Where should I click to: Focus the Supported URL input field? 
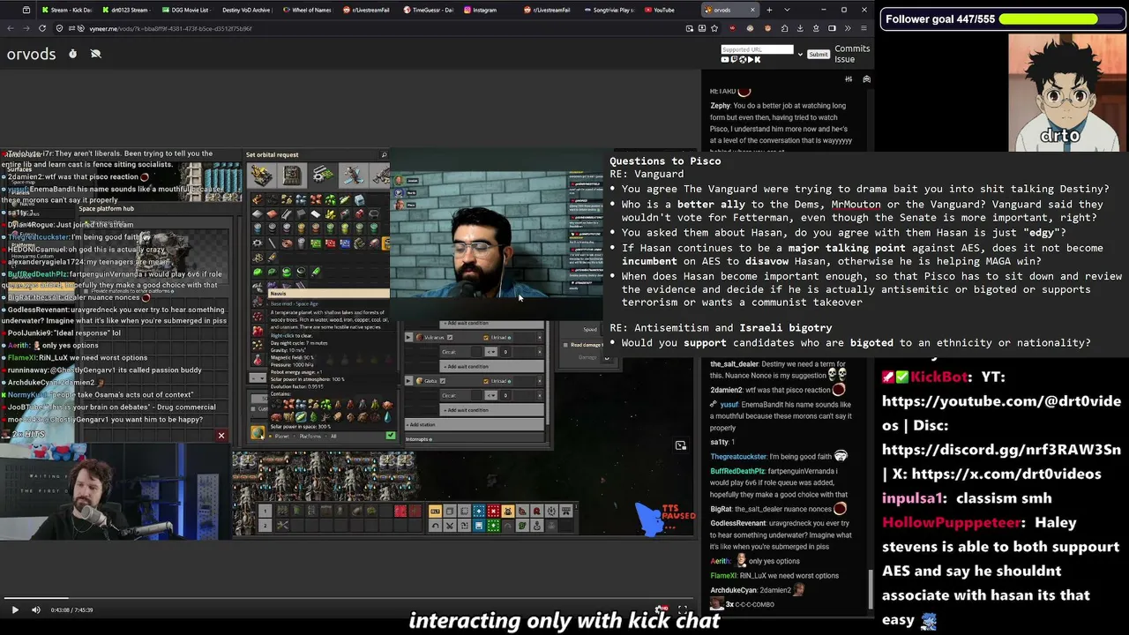pyautogui.click(x=757, y=49)
